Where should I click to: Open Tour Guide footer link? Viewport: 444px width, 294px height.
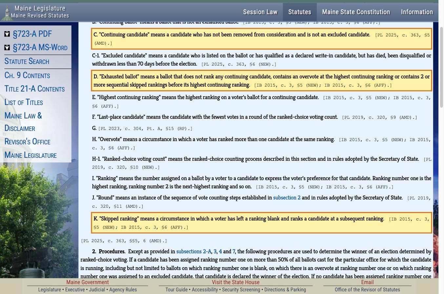tap(176, 290)
